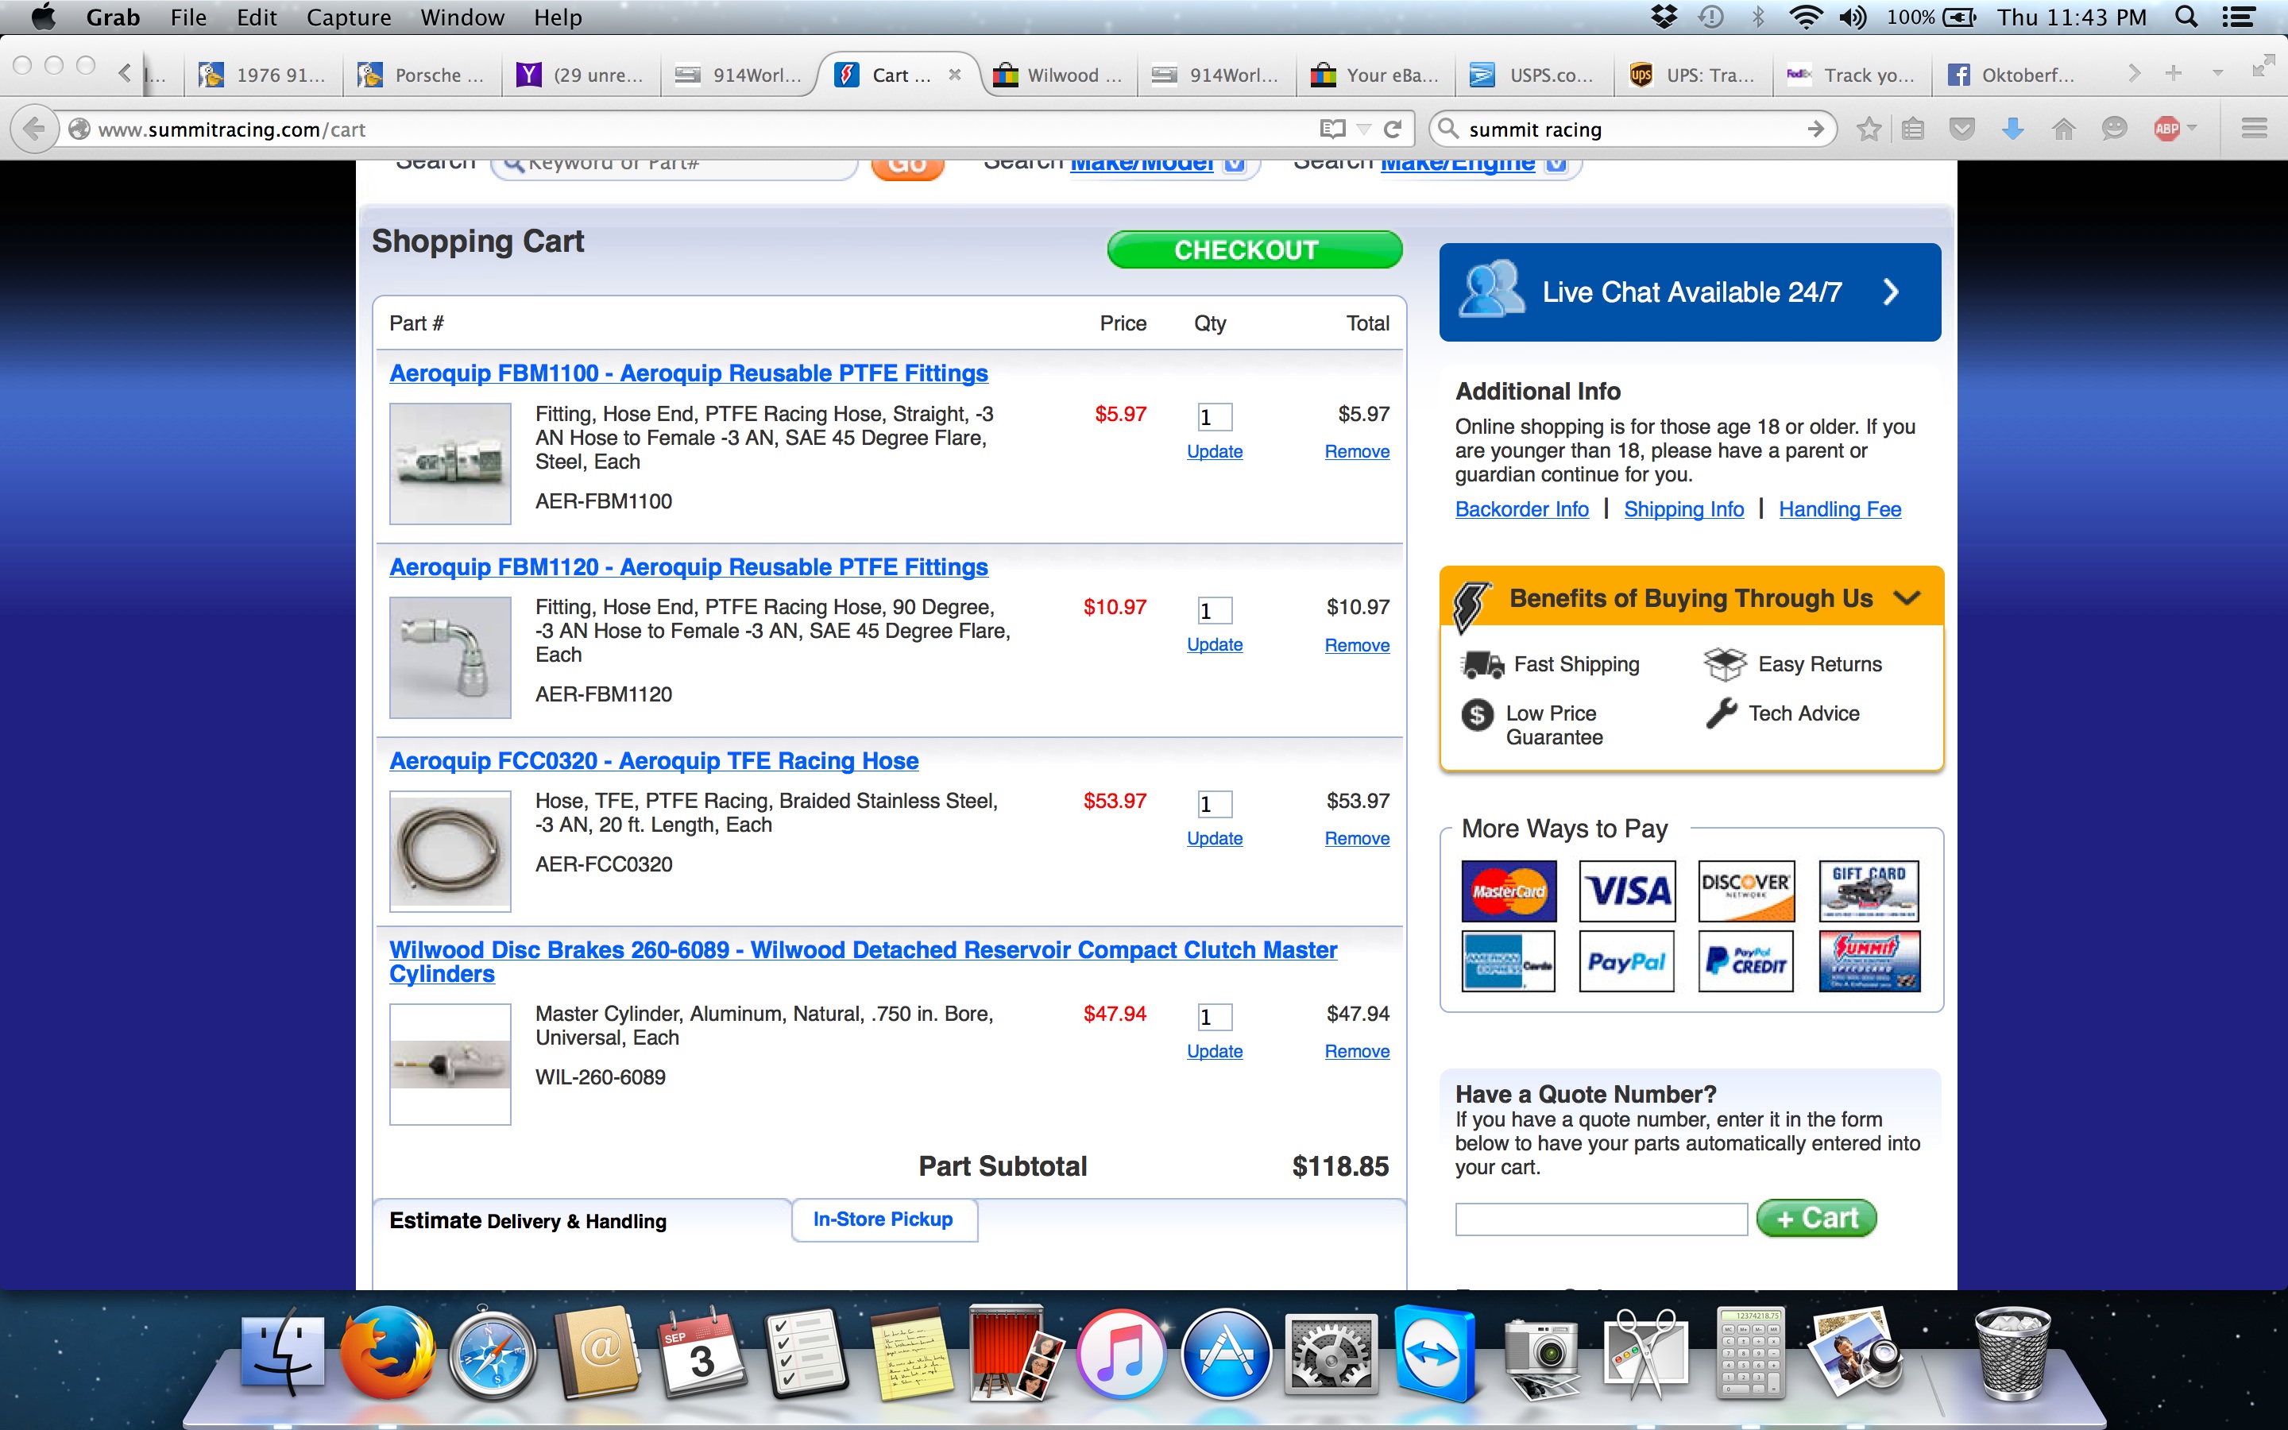Open the Search Make/Engine dropdown
2288x1430 pixels.
(x=1556, y=164)
